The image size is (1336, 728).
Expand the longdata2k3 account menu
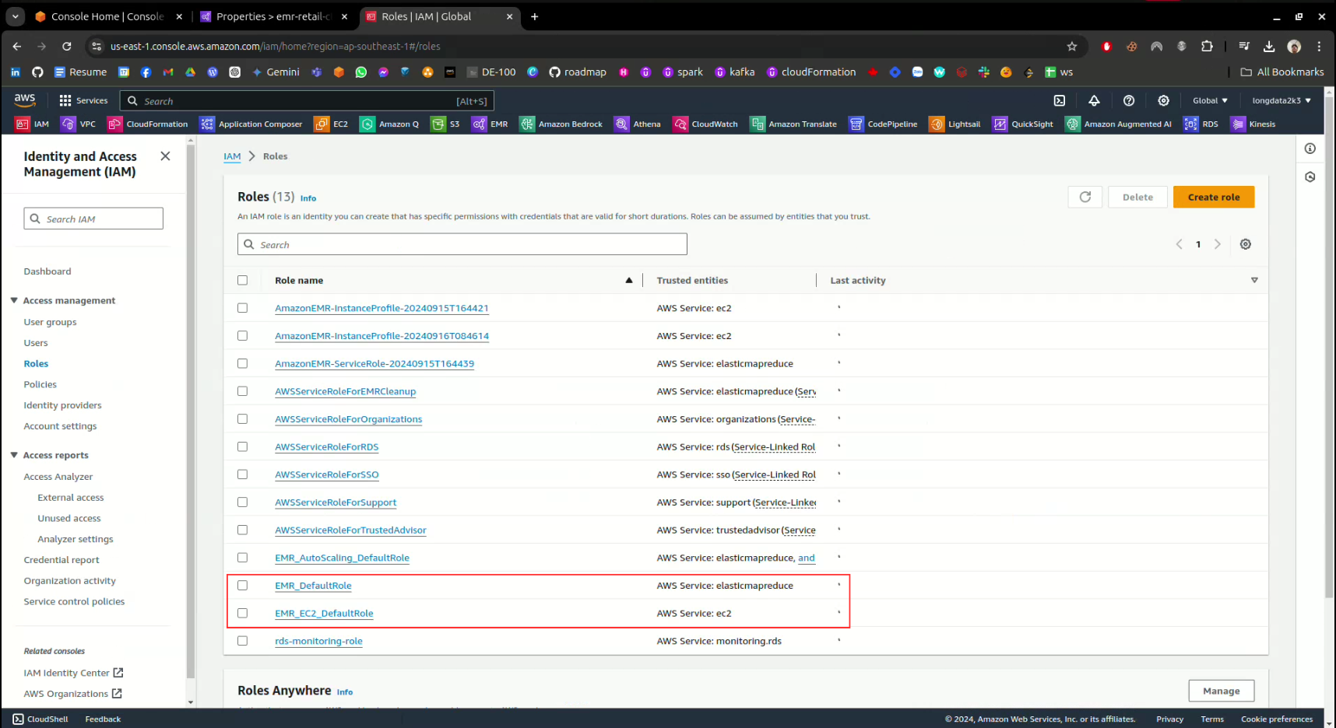click(x=1281, y=100)
